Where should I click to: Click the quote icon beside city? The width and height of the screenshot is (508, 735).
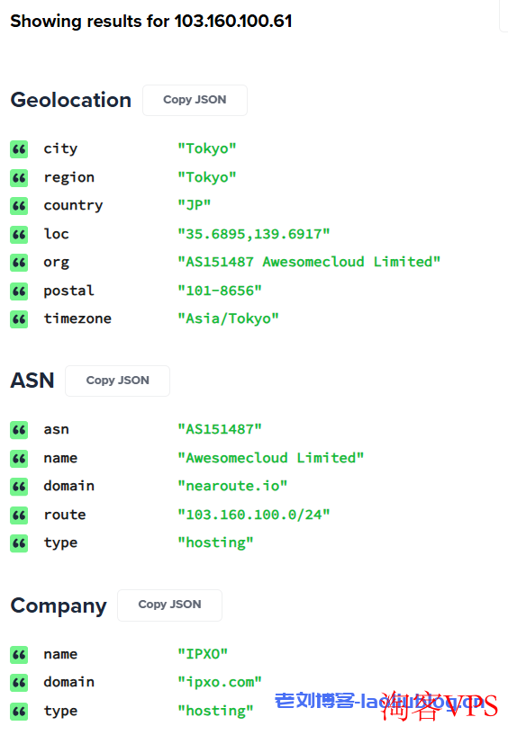pyautogui.click(x=19, y=149)
